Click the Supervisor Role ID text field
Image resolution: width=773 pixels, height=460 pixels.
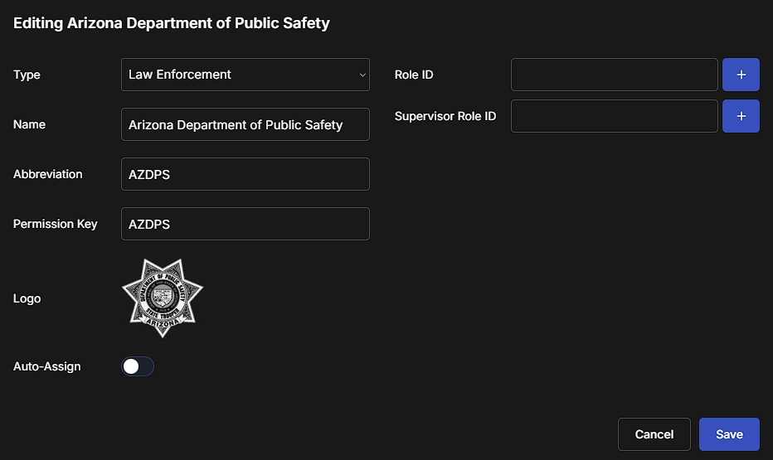[614, 116]
